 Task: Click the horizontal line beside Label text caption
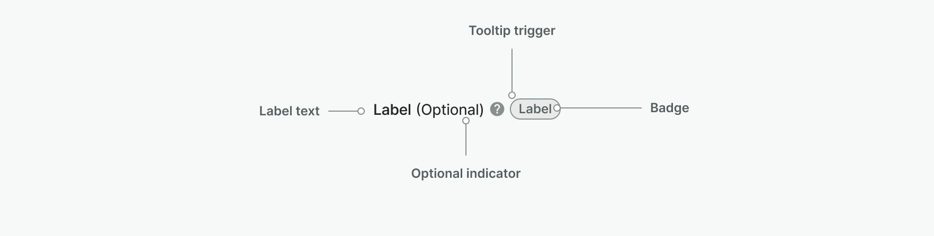click(x=343, y=111)
